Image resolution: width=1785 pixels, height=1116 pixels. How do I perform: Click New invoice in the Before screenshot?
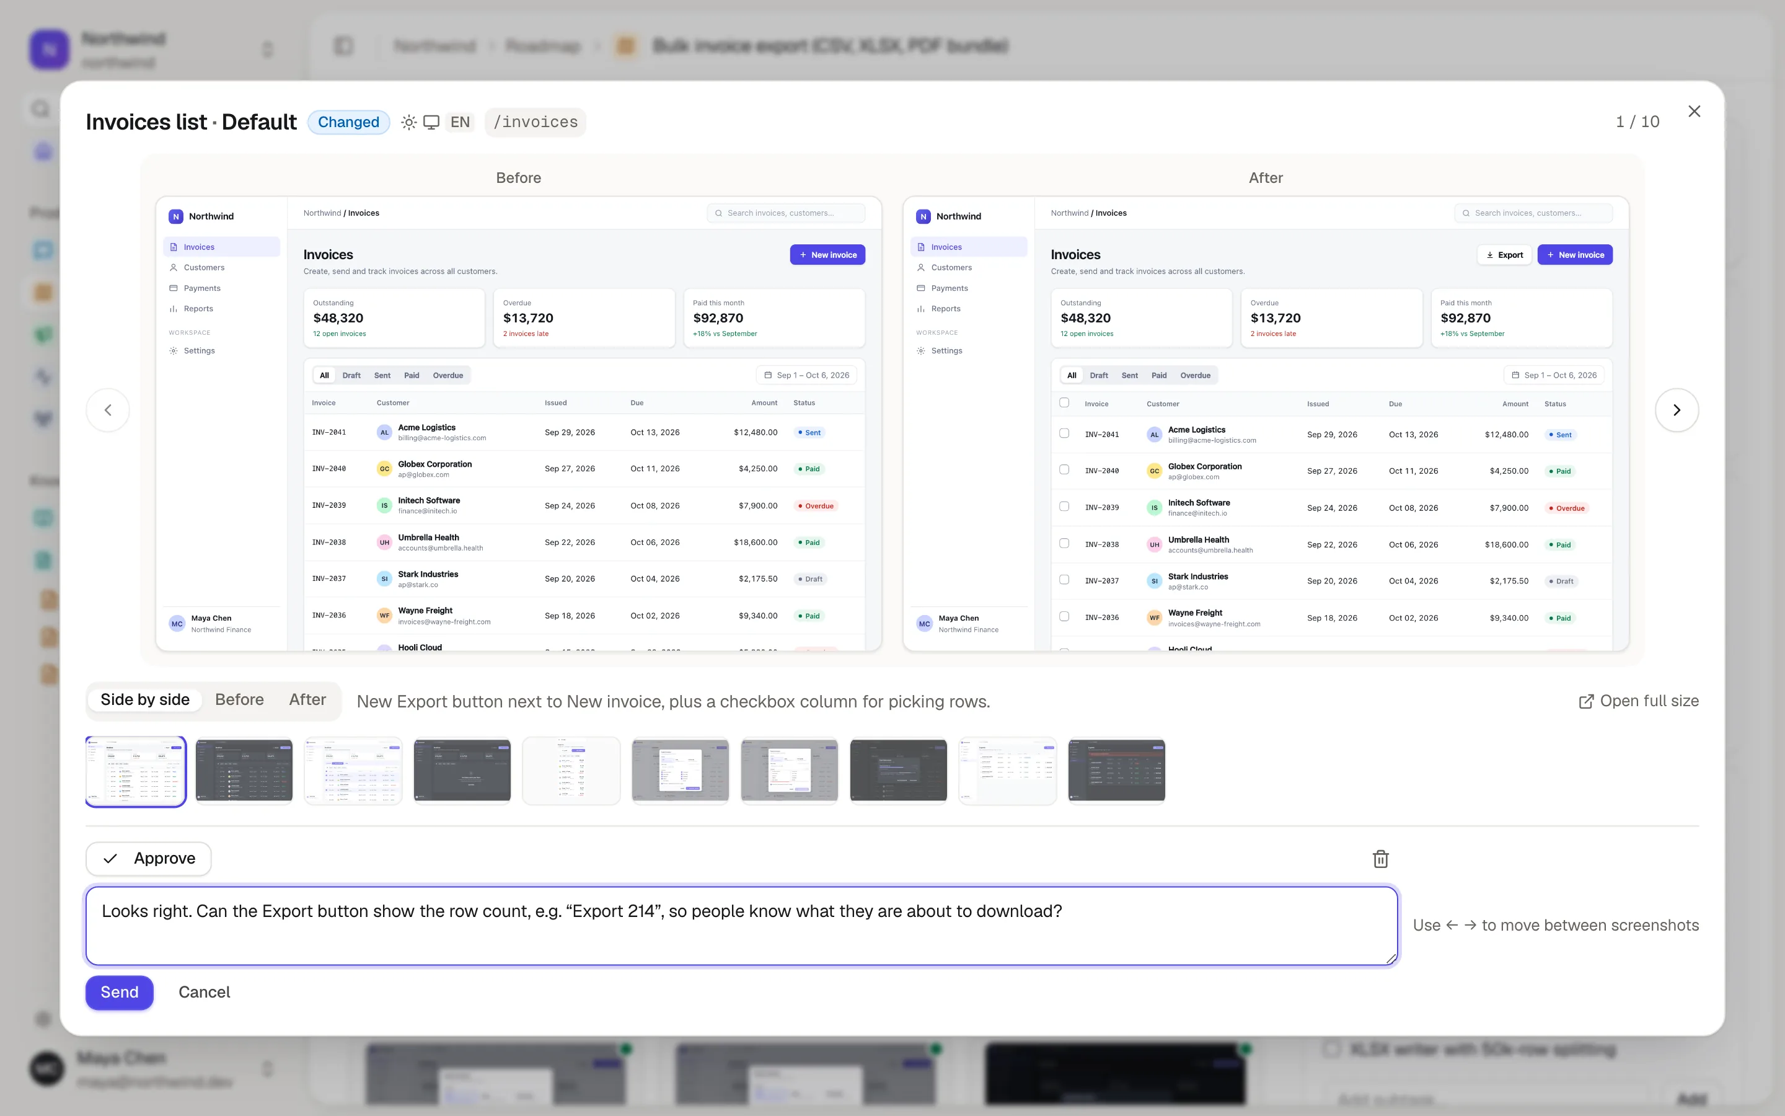click(x=827, y=255)
